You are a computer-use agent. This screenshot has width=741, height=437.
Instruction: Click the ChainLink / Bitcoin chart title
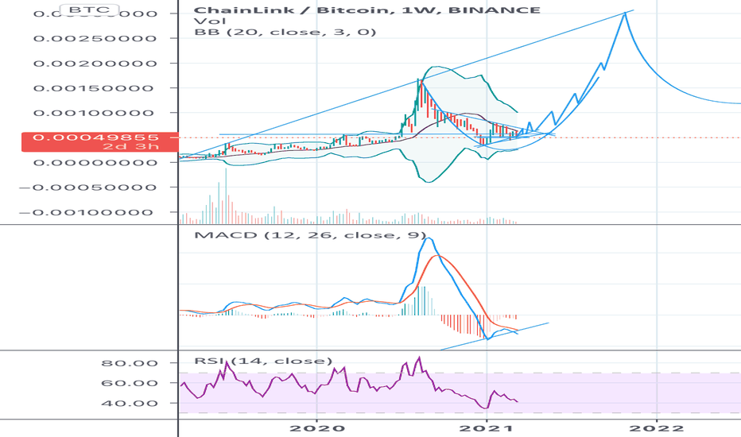coord(367,10)
